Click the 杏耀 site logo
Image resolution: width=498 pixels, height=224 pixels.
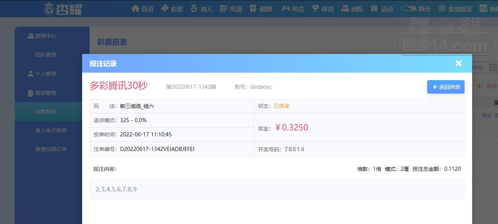(x=63, y=9)
